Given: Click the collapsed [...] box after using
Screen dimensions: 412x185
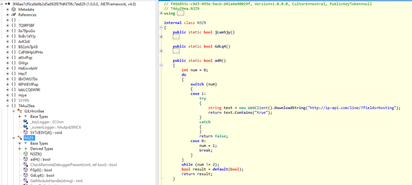Looking at the screenshot, I should (181, 13).
